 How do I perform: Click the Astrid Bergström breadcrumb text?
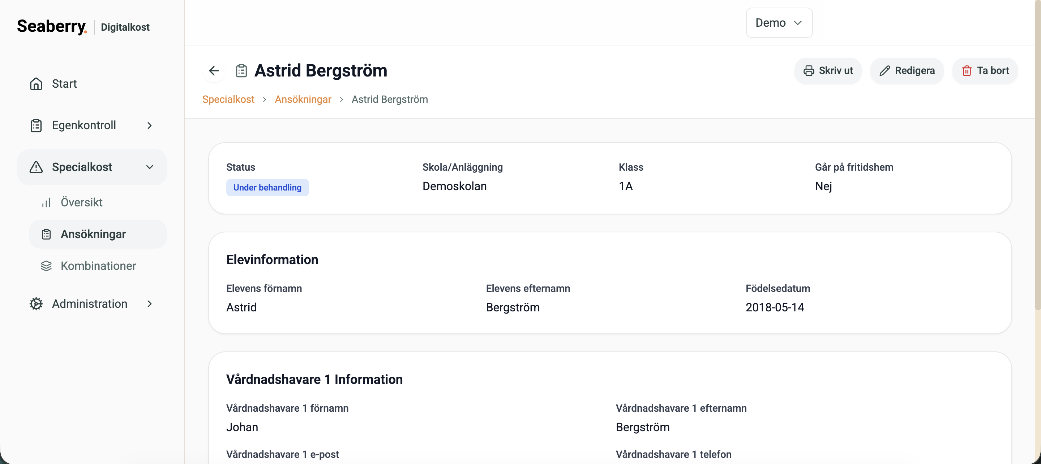click(390, 99)
